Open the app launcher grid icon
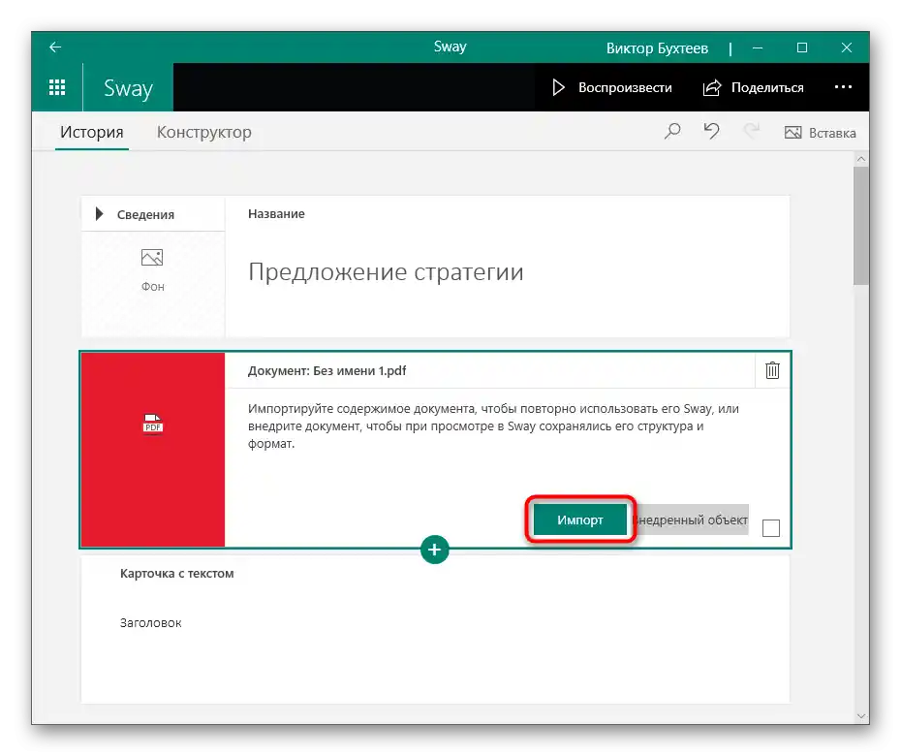The image size is (901, 756). [57, 87]
